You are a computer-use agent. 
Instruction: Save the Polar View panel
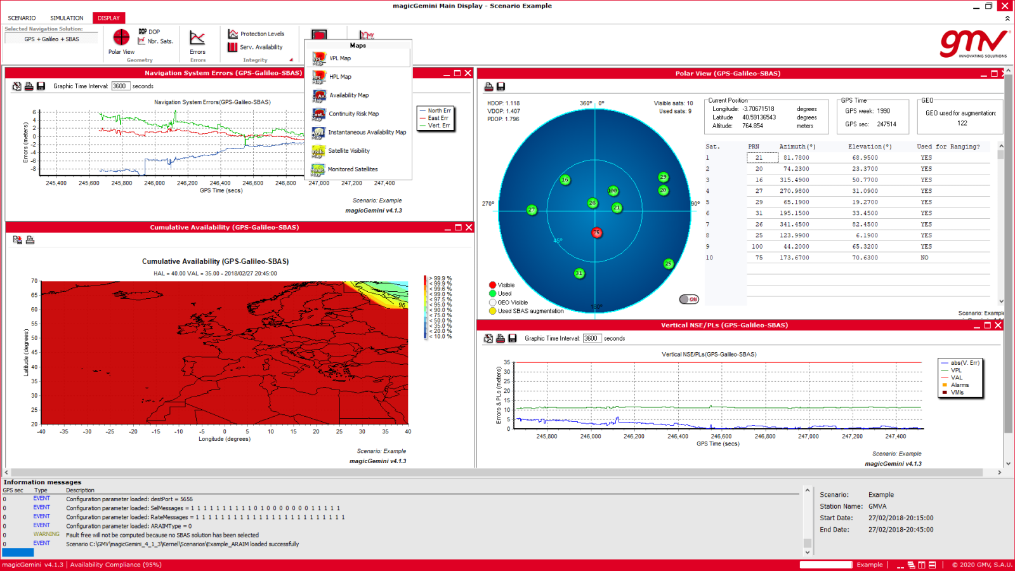[x=501, y=86]
